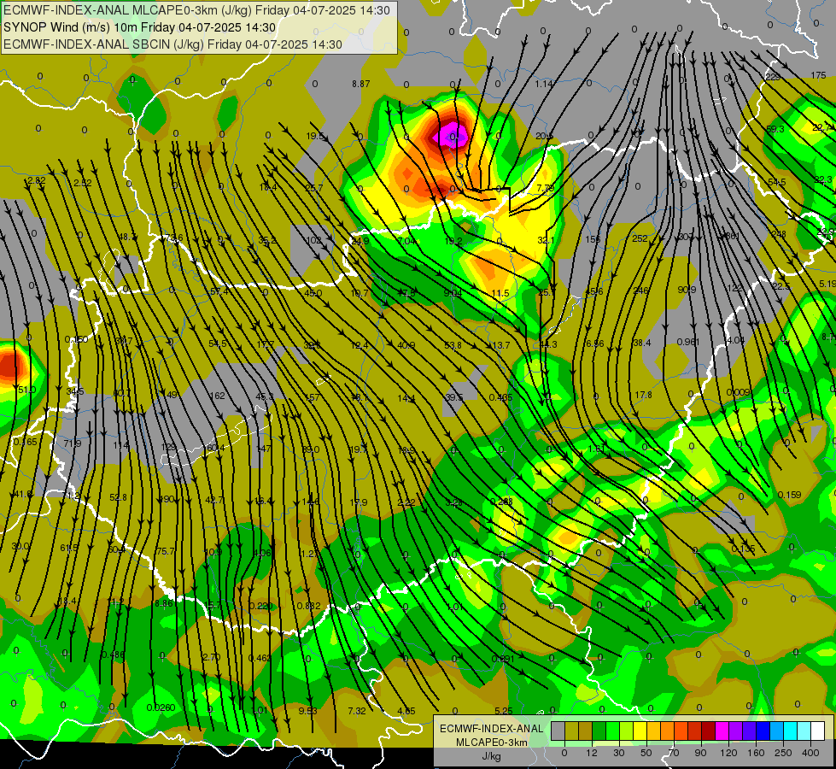Click the map value '8.87'
Screen dimensions: 836x769
pyautogui.click(x=361, y=84)
